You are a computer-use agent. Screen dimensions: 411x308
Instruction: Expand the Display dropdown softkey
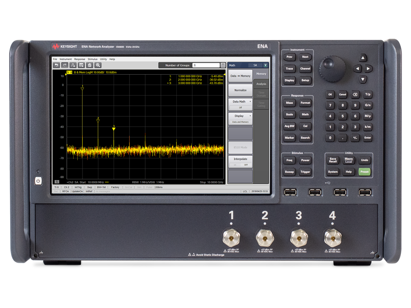pos(240,118)
